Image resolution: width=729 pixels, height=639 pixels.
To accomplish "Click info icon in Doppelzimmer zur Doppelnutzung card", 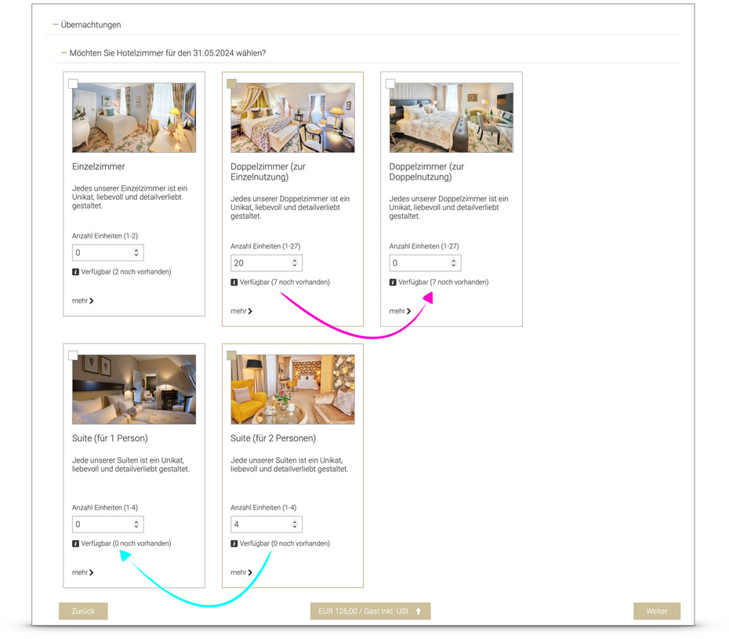I will pos(393,282).
